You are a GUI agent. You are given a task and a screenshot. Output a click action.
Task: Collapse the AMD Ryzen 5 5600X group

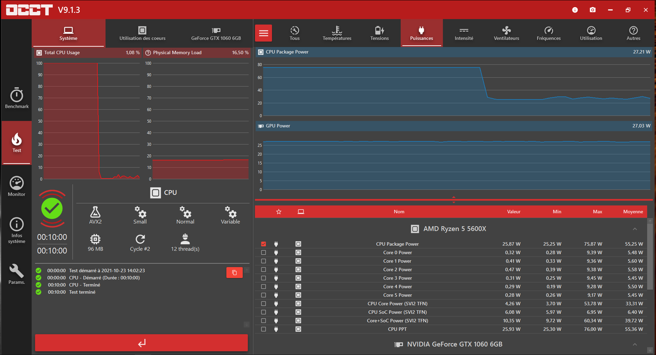pyautogui.click(x=635, y=229)
